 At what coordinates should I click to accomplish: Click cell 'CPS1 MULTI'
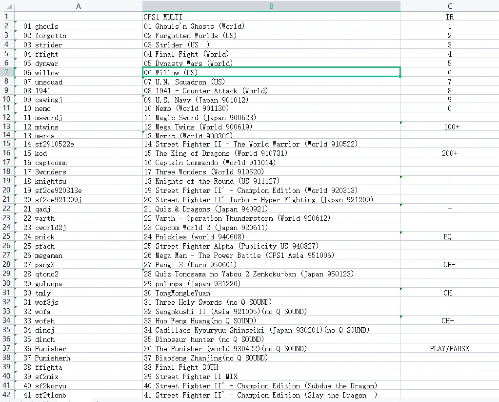(x=271, y=17)
